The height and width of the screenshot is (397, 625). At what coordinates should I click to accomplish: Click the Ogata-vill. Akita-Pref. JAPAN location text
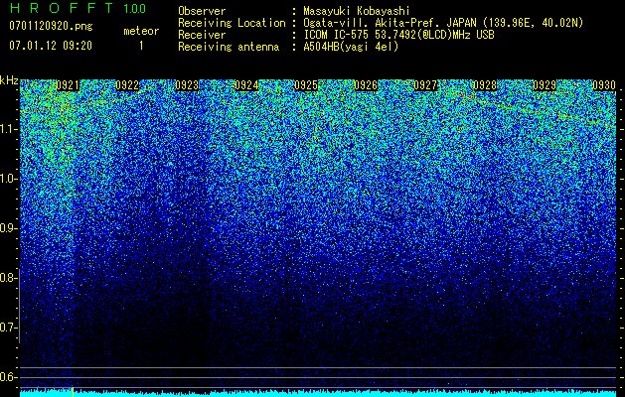[443, 23]
